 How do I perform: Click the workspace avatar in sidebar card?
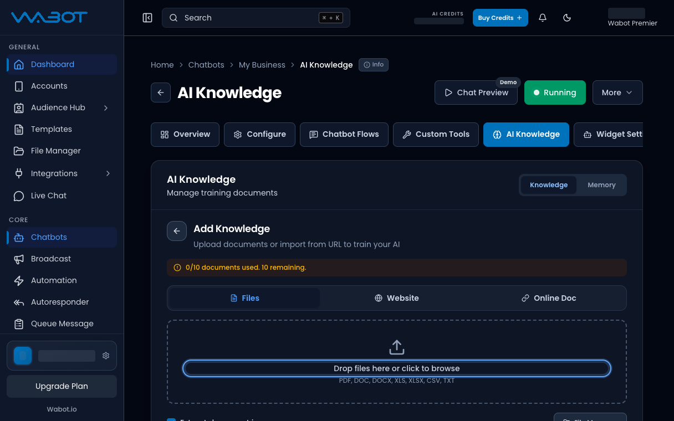(23, 356)
